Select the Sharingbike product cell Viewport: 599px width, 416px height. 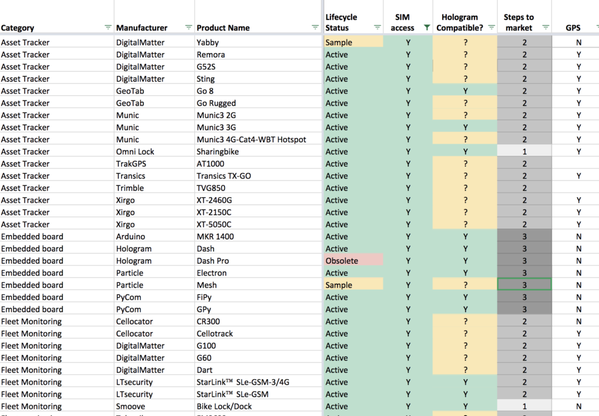258,152
